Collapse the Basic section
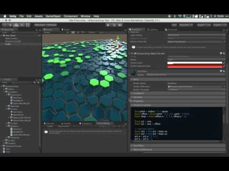This screenshot has height=171, width=229. pos(178,79)
